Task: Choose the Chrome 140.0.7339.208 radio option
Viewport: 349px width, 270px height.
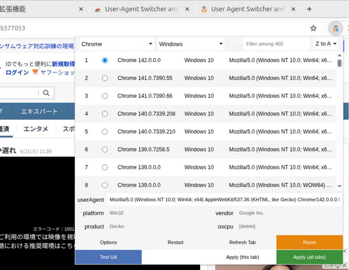Action: coord(105,114)
